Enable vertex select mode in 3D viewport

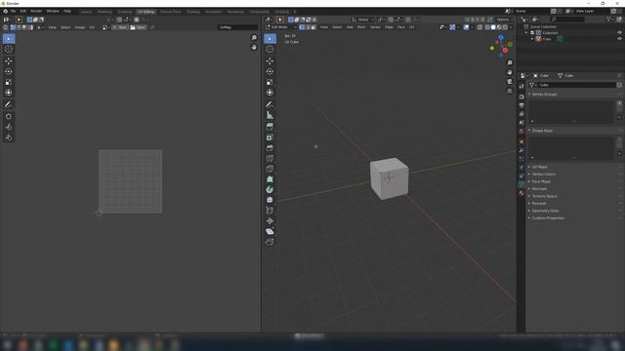click(x=302, y=27)
